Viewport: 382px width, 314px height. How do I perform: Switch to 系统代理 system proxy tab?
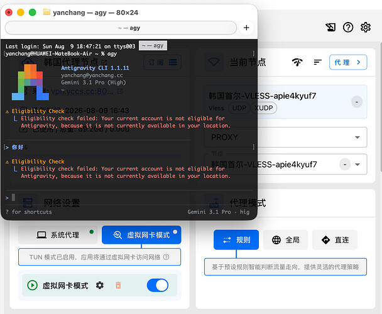click(58, 235)
